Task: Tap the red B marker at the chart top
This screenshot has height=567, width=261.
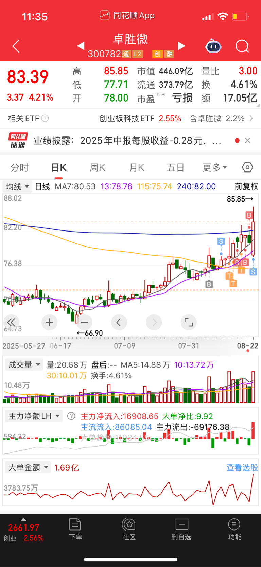Action: (x=249, y=215)
